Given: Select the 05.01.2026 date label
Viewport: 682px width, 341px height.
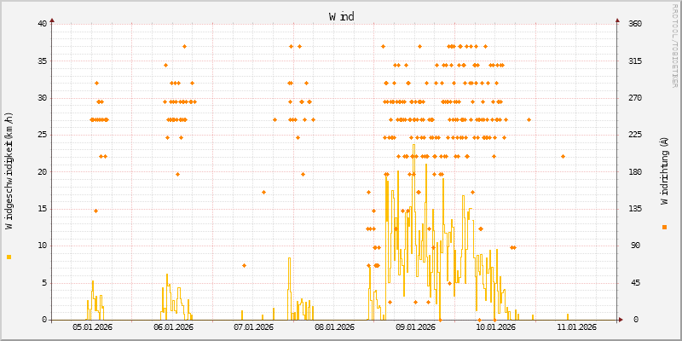Looking at the screenshot, I should [92, 327].
